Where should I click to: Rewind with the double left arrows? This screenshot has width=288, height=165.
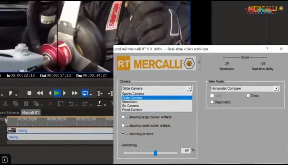point(40,93)
